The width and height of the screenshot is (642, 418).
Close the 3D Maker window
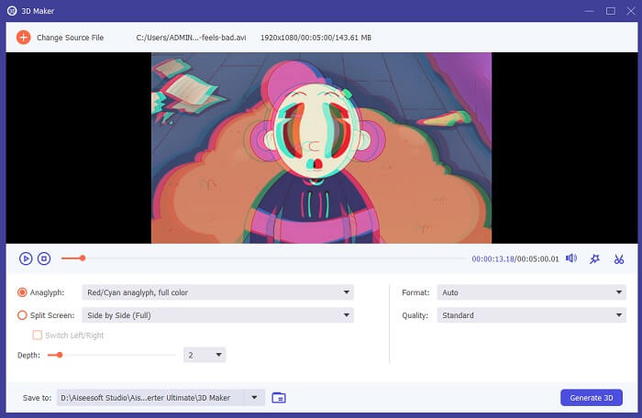coord(631,11)
